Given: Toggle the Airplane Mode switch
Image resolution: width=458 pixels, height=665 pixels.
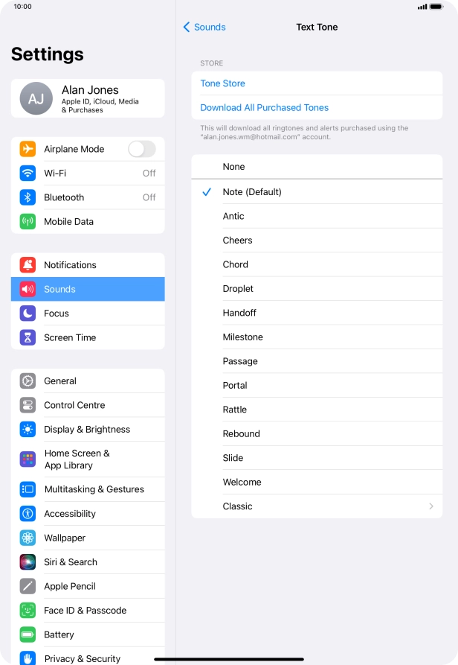Looking at the screenshot, I should click(142, 149).
